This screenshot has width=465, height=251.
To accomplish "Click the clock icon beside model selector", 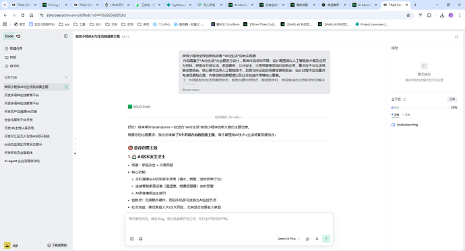I will tap(307, 239).
